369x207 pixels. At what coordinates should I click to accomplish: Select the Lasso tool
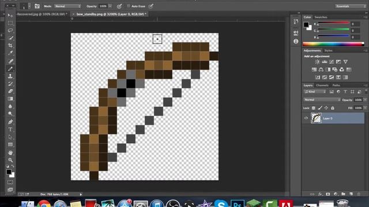[10, 30]
